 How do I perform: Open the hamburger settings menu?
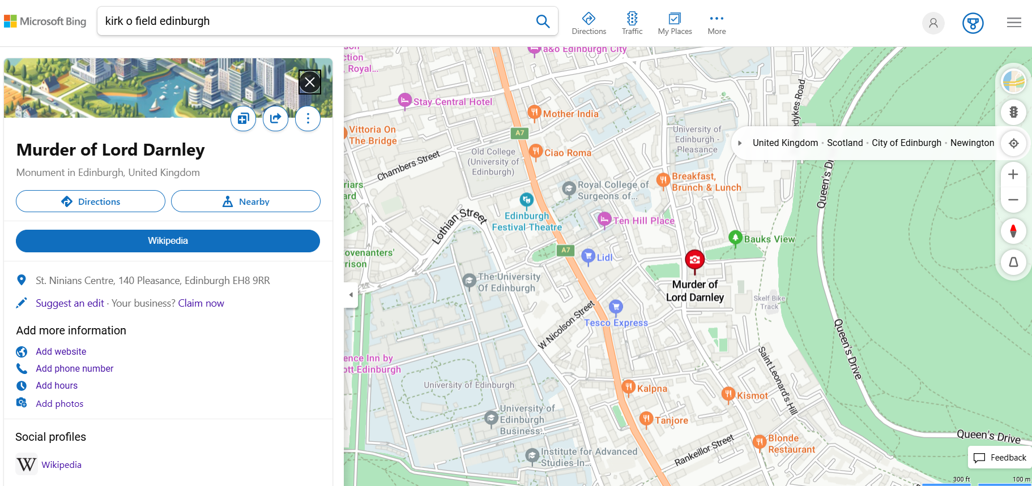coord(1014,23)
